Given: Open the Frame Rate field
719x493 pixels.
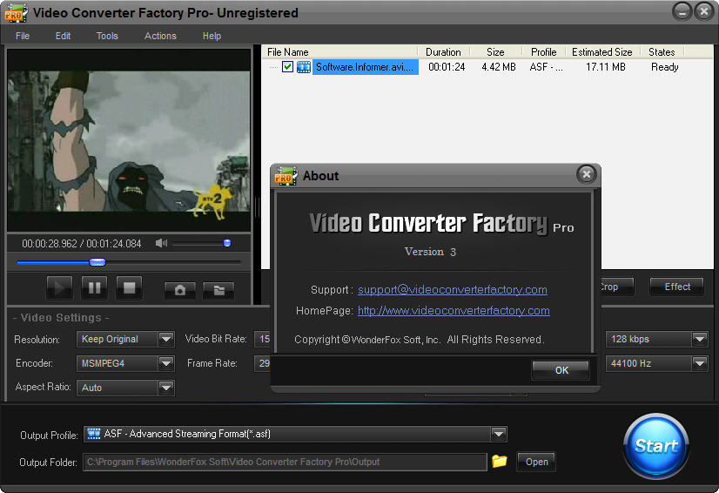Looking at the screenshot, I should point(262,363).
